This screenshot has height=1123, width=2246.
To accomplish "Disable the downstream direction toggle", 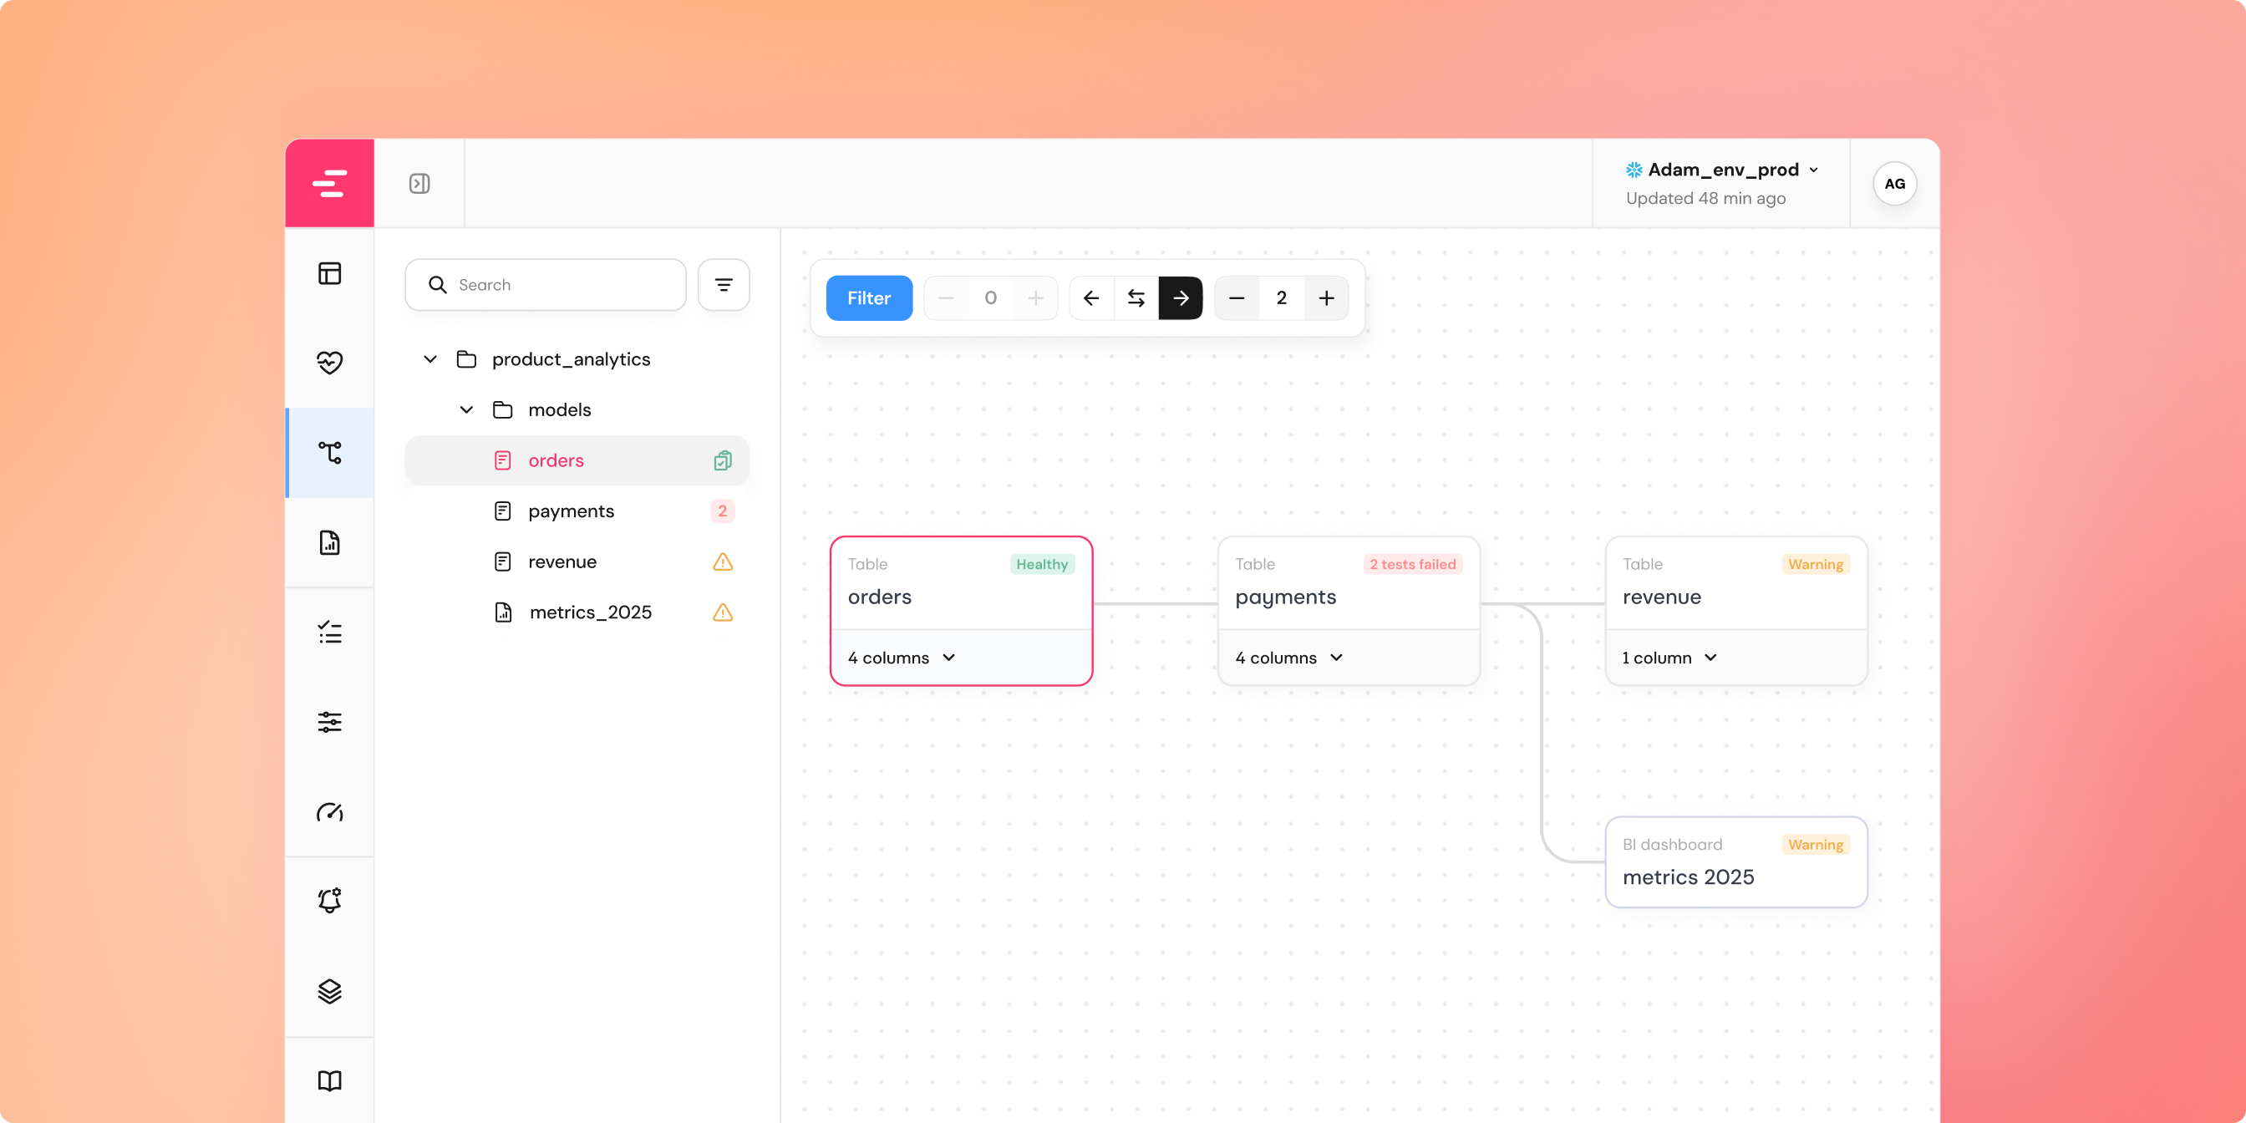I will click(x=1180, y=297).
